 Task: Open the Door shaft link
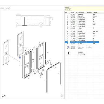click(80, 52)
